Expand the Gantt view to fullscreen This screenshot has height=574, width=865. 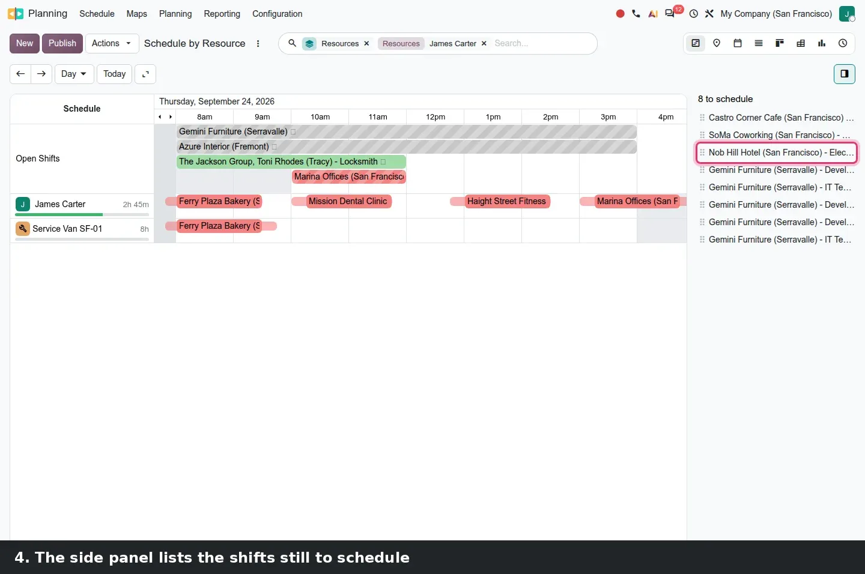click(145, 74)
